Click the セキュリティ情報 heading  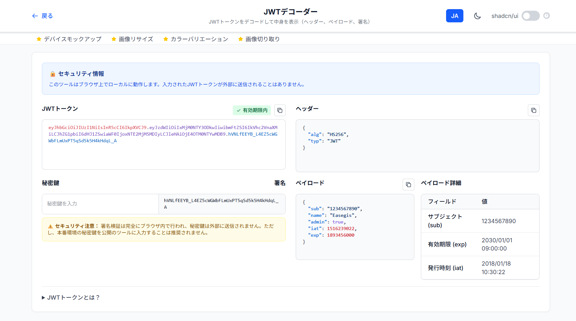[81, 74]
